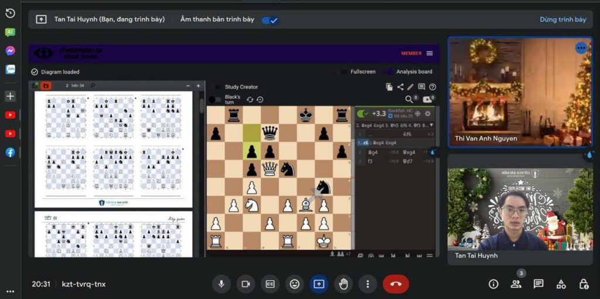Image resolution: width=600 pixels, height=299 pixels.
Task: Turn off the camera button
Action: pyautogui.click(x=246, y=284)
